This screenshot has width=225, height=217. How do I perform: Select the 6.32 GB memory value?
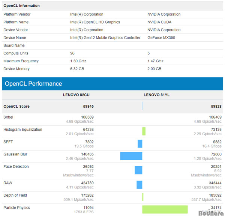click(x=77, y=69)
